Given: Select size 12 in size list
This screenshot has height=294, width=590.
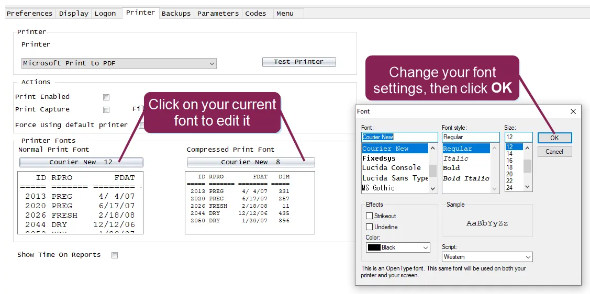Looking at the screenshot, I should tap(514, 147).
